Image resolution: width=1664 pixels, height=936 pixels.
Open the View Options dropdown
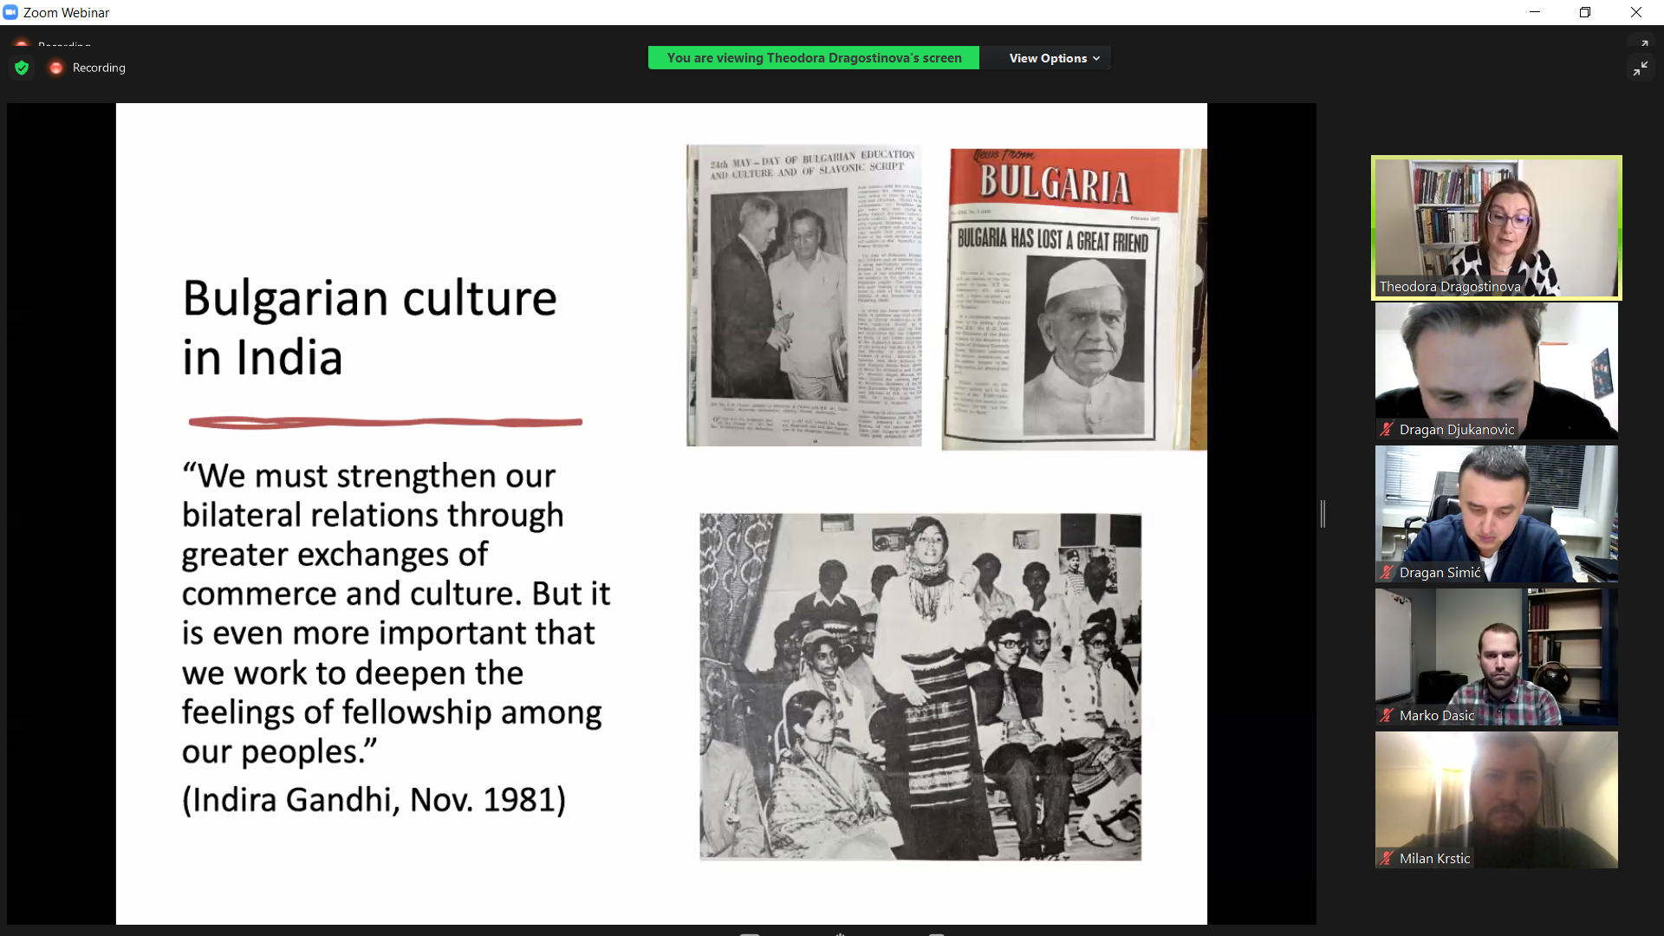[x=1054, y=58]
